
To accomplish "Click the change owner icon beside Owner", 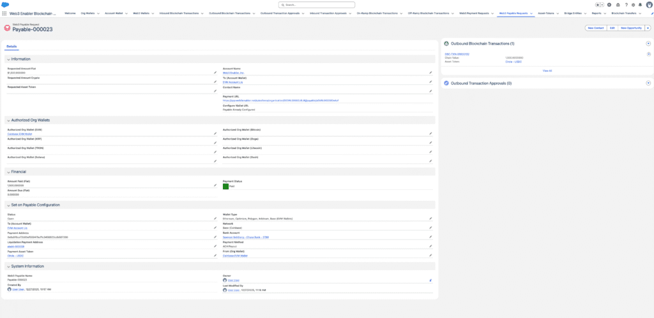I will point(430,280).
